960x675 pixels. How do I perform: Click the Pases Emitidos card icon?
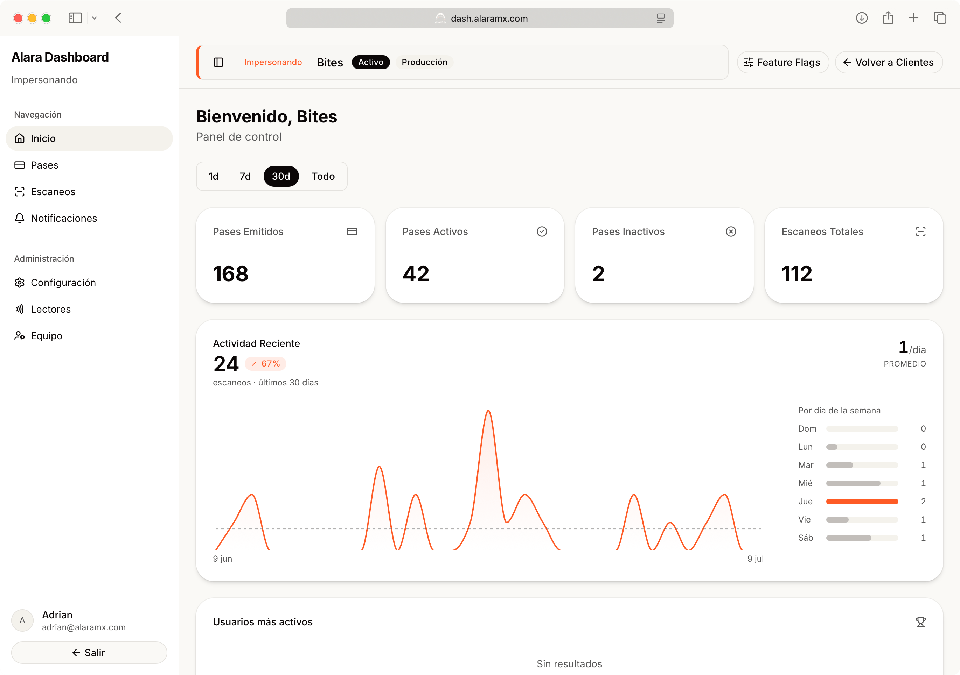(x=352, y=232)
